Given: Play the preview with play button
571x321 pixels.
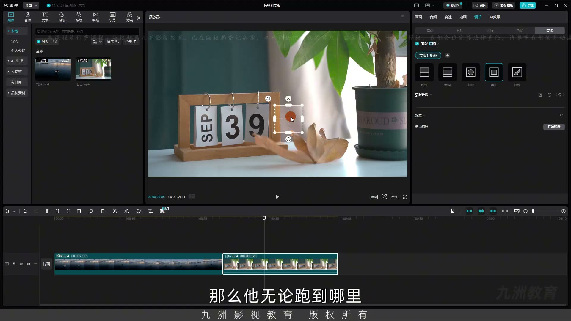Looking at the screenshot, I should click(277, 197).
